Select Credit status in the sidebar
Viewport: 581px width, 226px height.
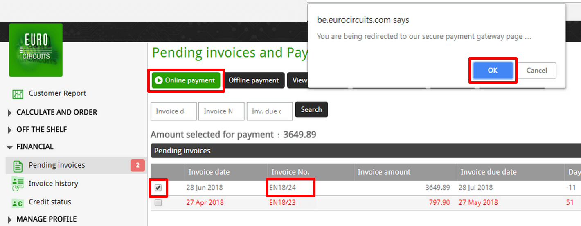click(50, 202)
